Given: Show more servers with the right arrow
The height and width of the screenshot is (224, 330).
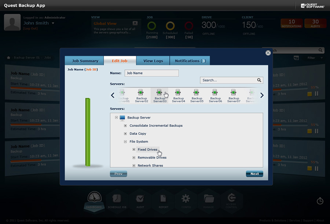Looking at the screenshot, I should tap(262, 95).
